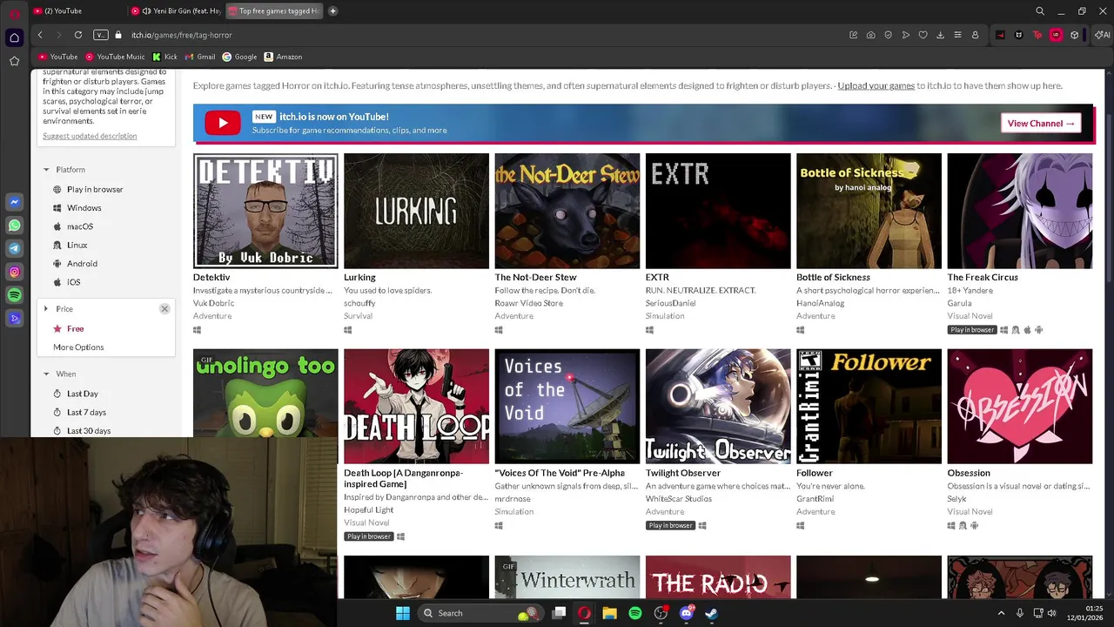Viewport: 1114px width, 627px height.
Task: Select the Top free games tagged Horror tab
Action: tap(273, 11)
